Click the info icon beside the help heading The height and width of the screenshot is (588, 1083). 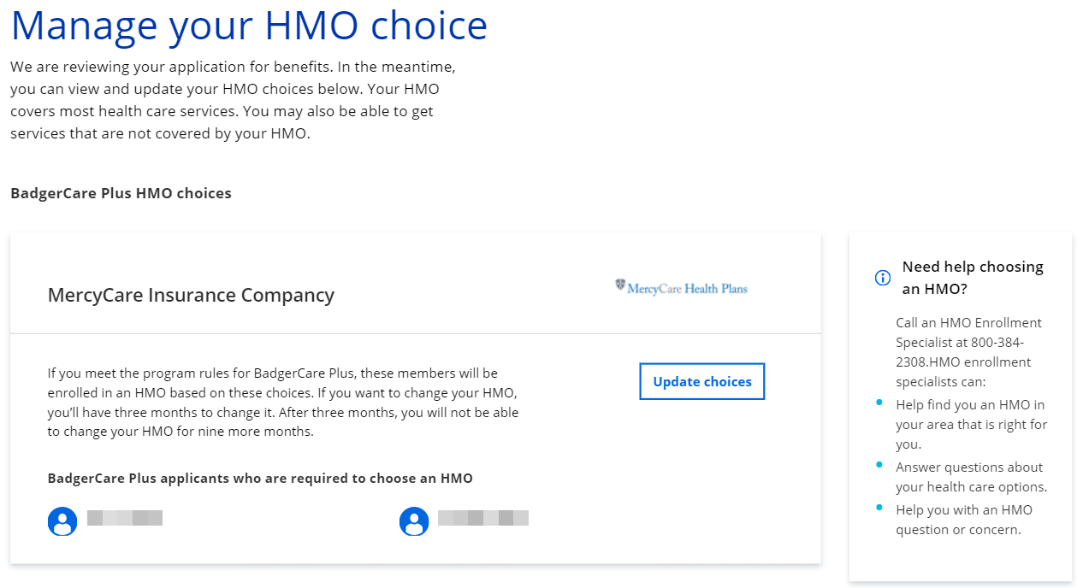coord(883,278)
